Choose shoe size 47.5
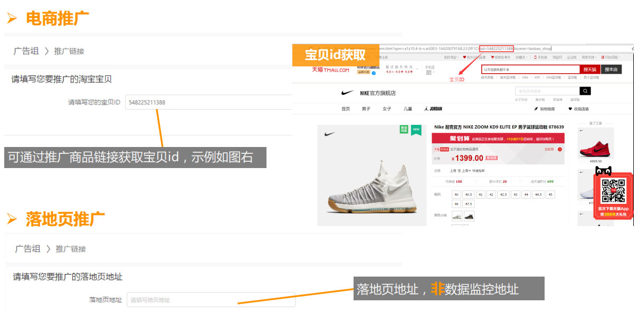The width and height of the screenshot is (638, 314). pos(468,204)
